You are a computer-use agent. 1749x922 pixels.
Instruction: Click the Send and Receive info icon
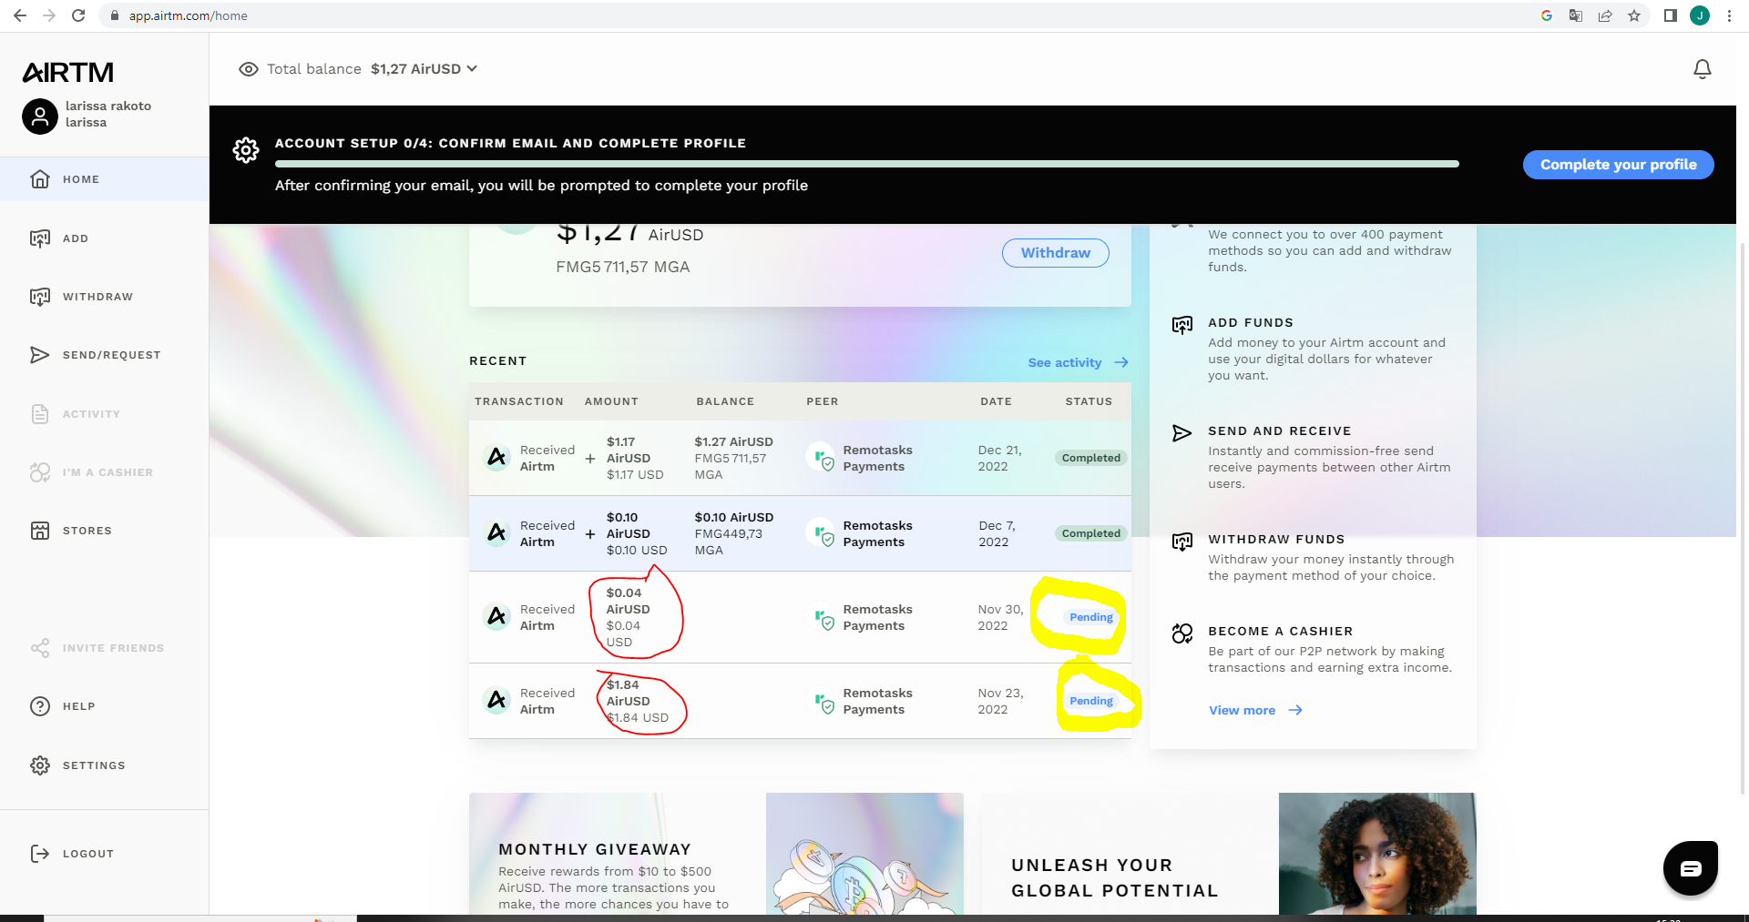(1182, 433)
